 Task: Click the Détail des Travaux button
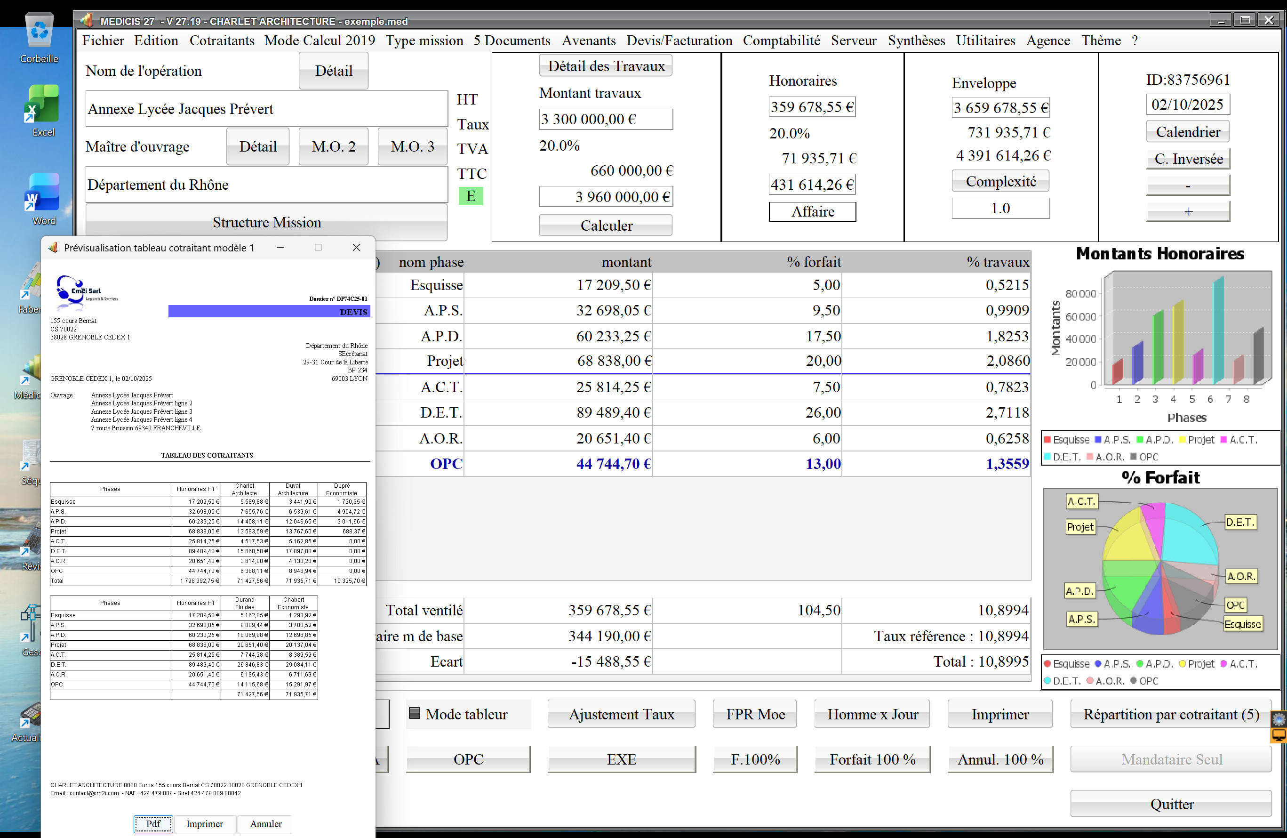click(x=606, y=66)
